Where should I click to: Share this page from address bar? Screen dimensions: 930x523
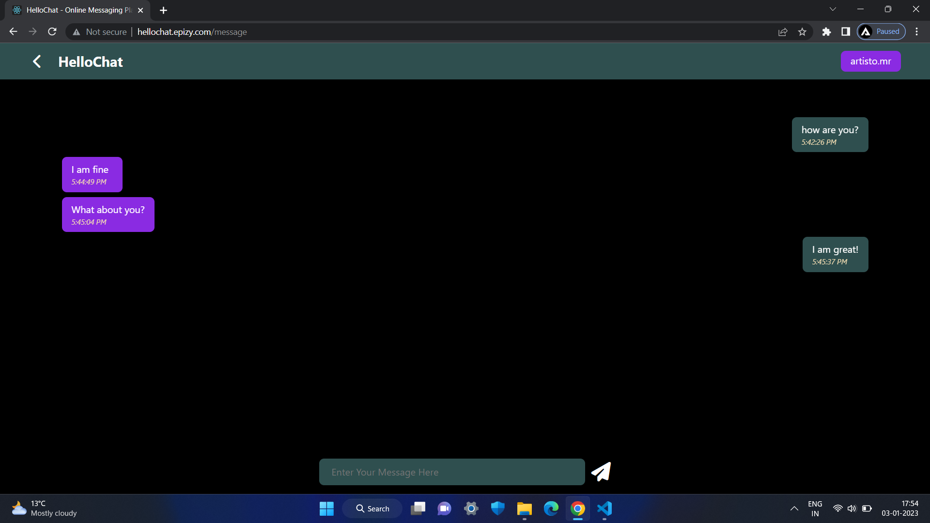[x=783, y=32]
